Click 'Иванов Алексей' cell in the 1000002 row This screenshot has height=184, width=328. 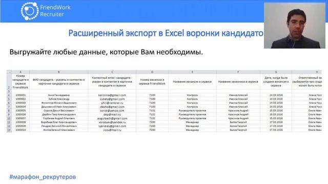(238, 99)
